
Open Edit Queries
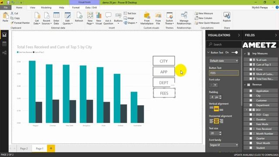[68, 18]
